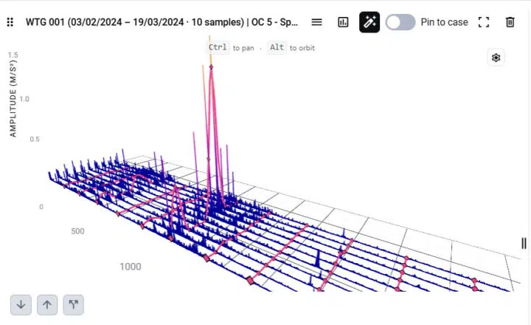Viewport: 531px width, 325px height.
Task: Click the 1.0 amplitude axis value
Action: [24, 99]
